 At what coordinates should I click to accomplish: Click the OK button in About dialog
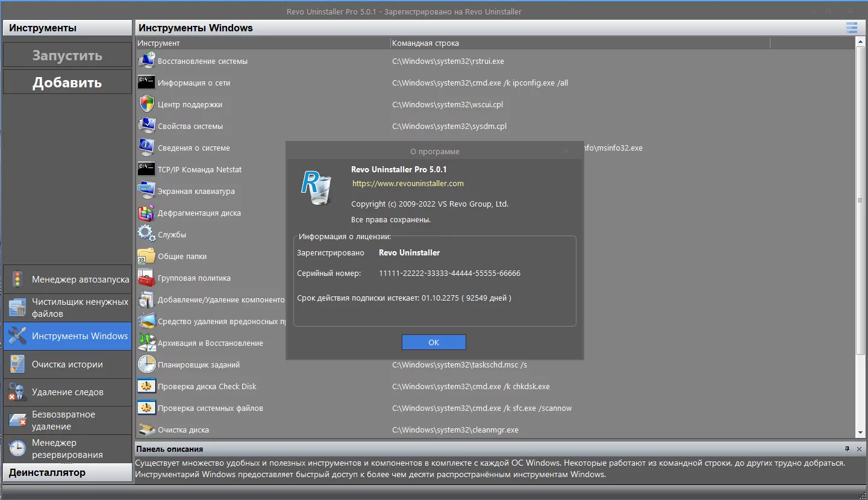coord(434,342)
